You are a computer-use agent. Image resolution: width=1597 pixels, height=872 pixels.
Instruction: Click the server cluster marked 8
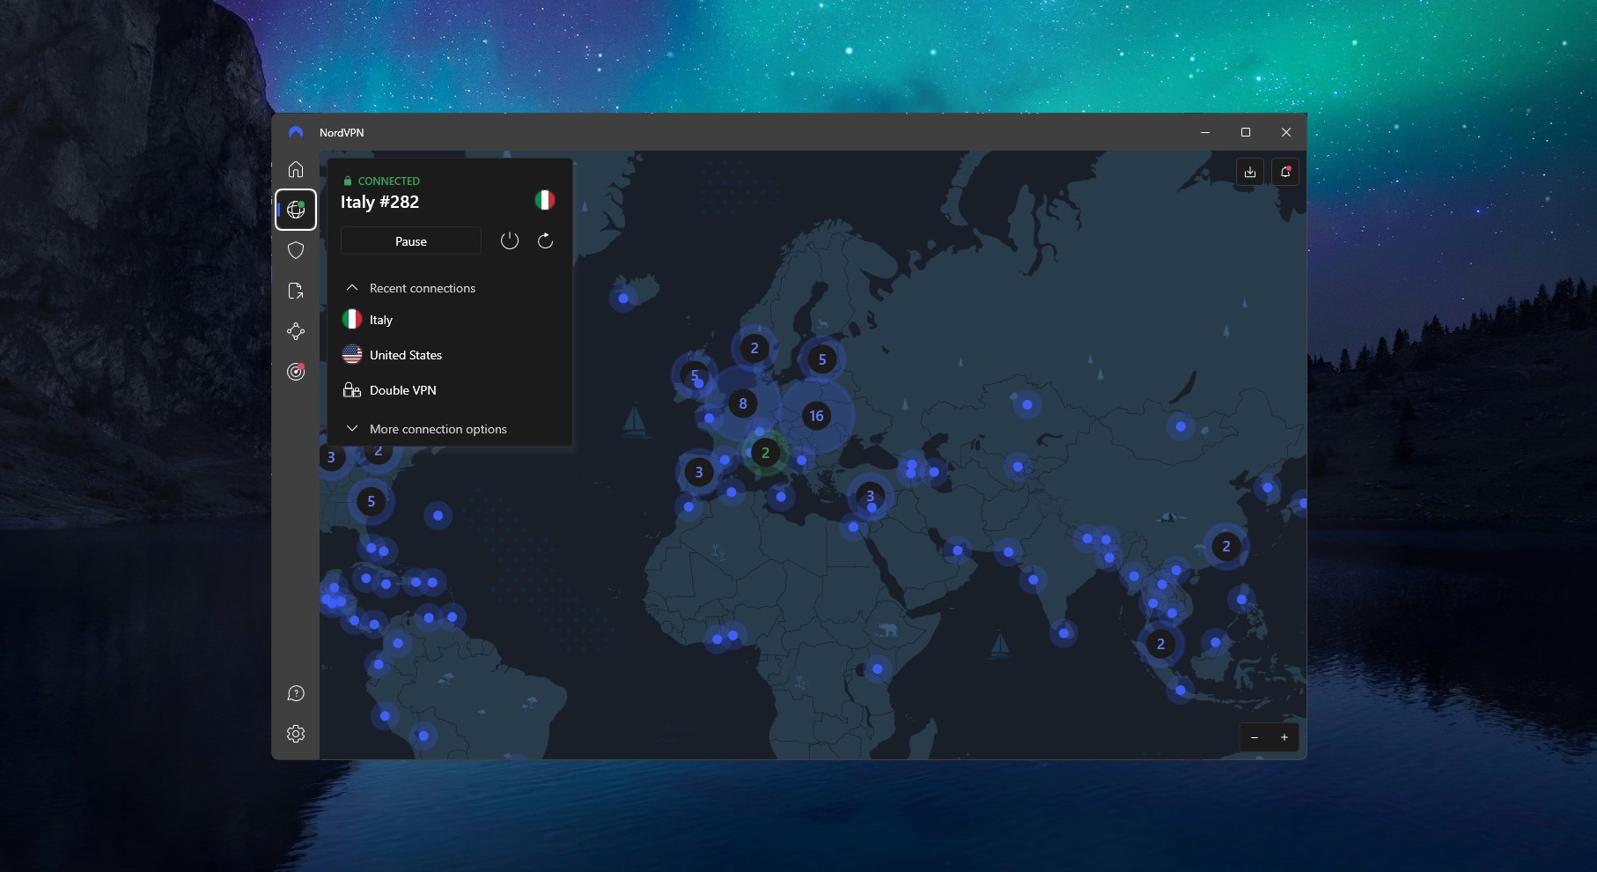(743, 403)
